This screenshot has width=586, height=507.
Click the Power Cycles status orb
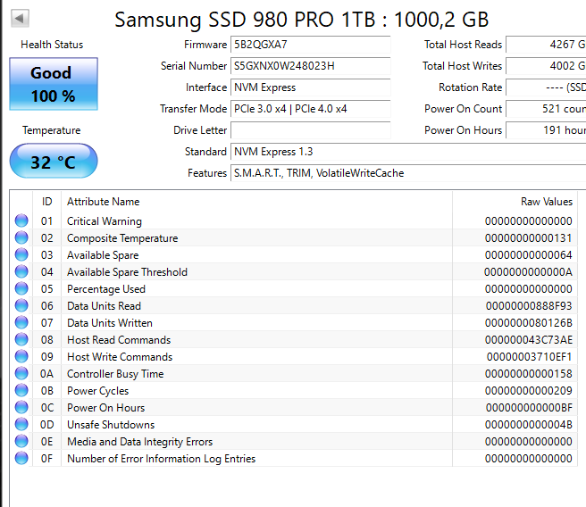pyautogui.click(x=21, y=391)
